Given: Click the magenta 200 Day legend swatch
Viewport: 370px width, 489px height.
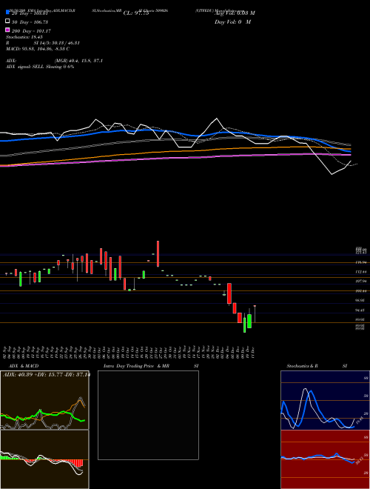Looking at the screenshot, I should click(7, 30).
